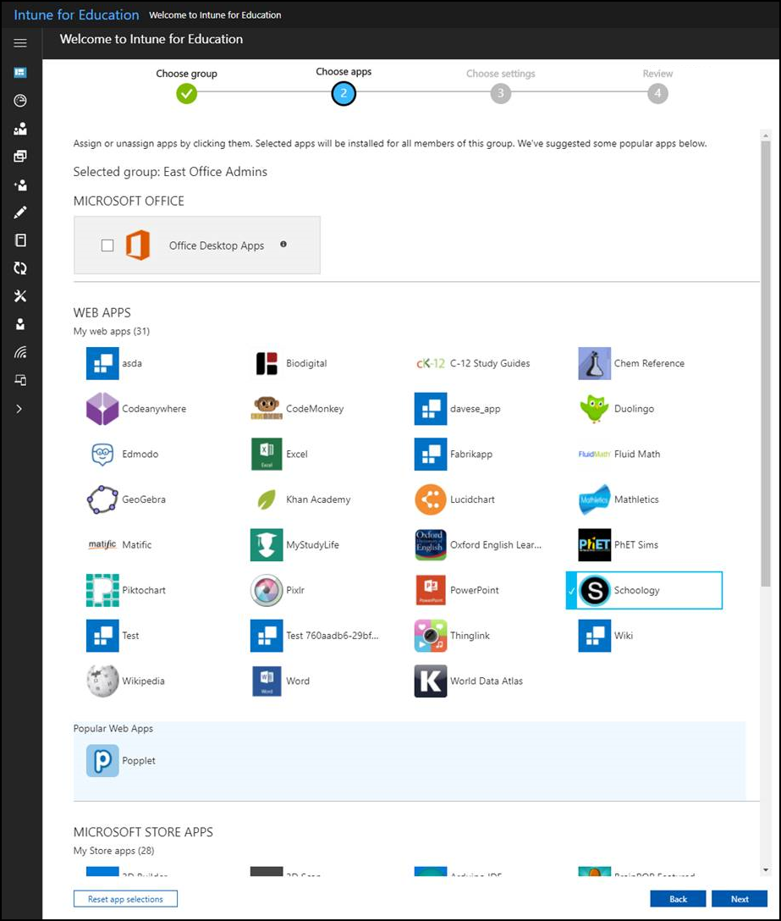Check the Office Desktop Apps checkbox

coord(107,245)
